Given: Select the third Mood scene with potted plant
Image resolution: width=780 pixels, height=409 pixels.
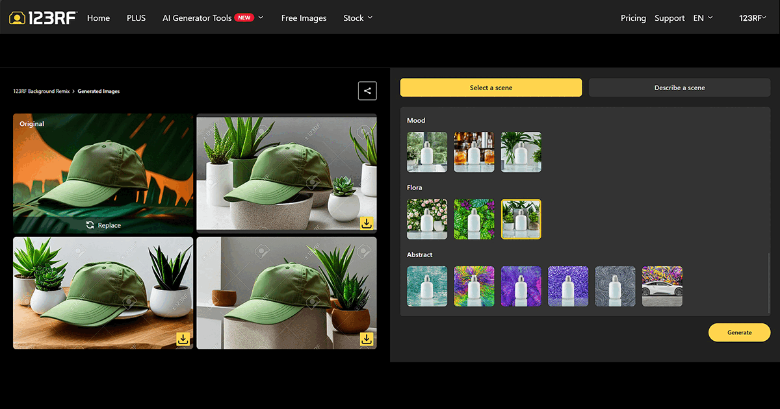Looking at the screenshot, I should (521, 152).
